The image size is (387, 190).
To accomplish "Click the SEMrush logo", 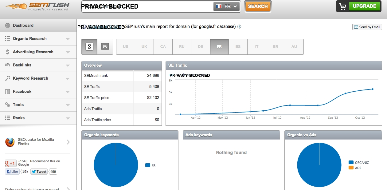I will coord(37,6).
